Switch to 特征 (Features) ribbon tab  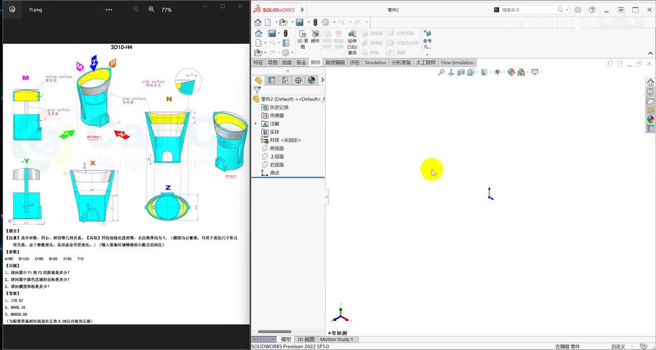pyautogui.click(x=258, y=62)
